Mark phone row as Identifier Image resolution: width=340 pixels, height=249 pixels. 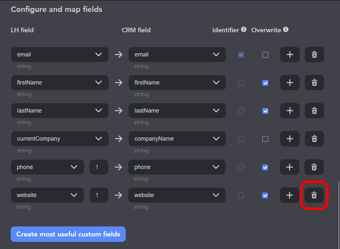point(241,167)
